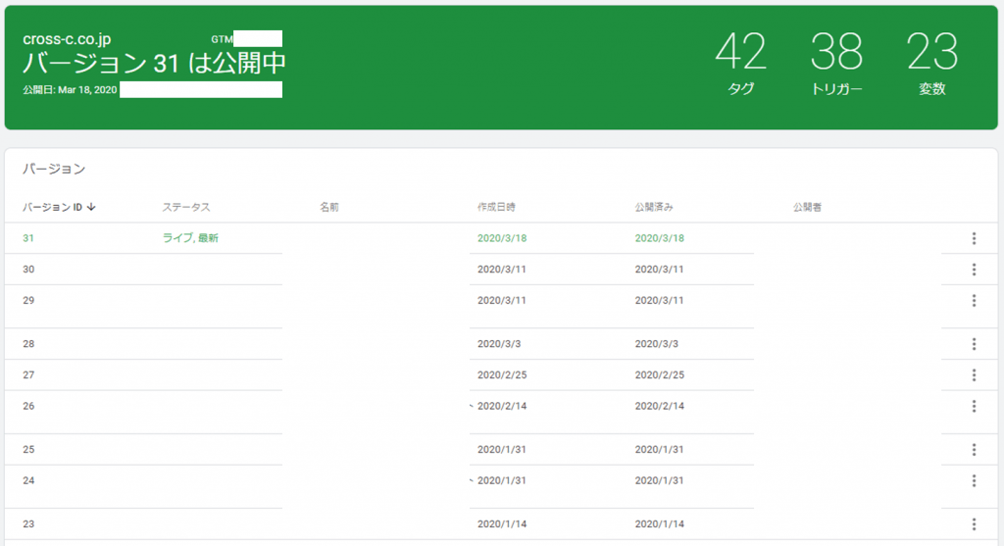Image resolution: width=1004 pixels, height=546 pixels.
Task: Select version 30 row
Action: (x=28, y=270)
